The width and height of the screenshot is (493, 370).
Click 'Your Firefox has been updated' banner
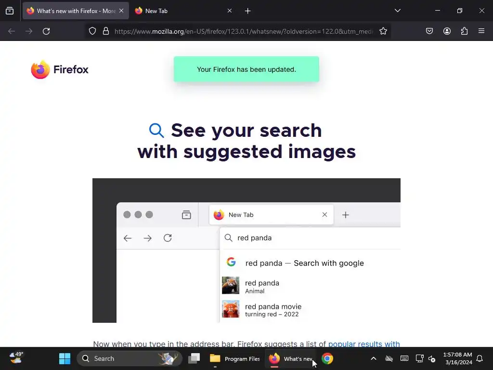pos(246,69)
